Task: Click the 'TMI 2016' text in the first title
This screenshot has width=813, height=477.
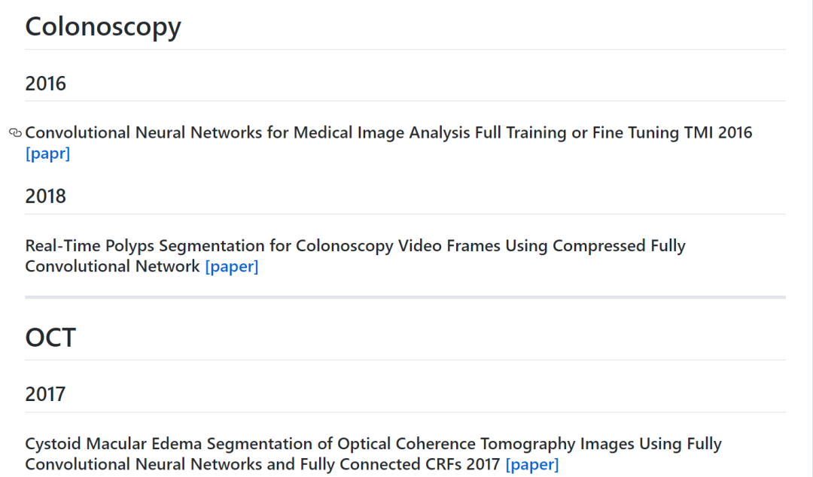Action: 717,133
